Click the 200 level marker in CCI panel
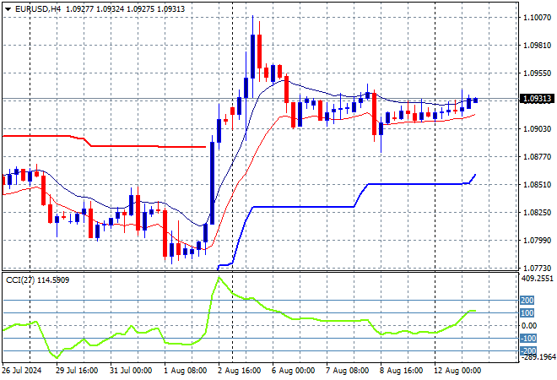 coord(527,301)
